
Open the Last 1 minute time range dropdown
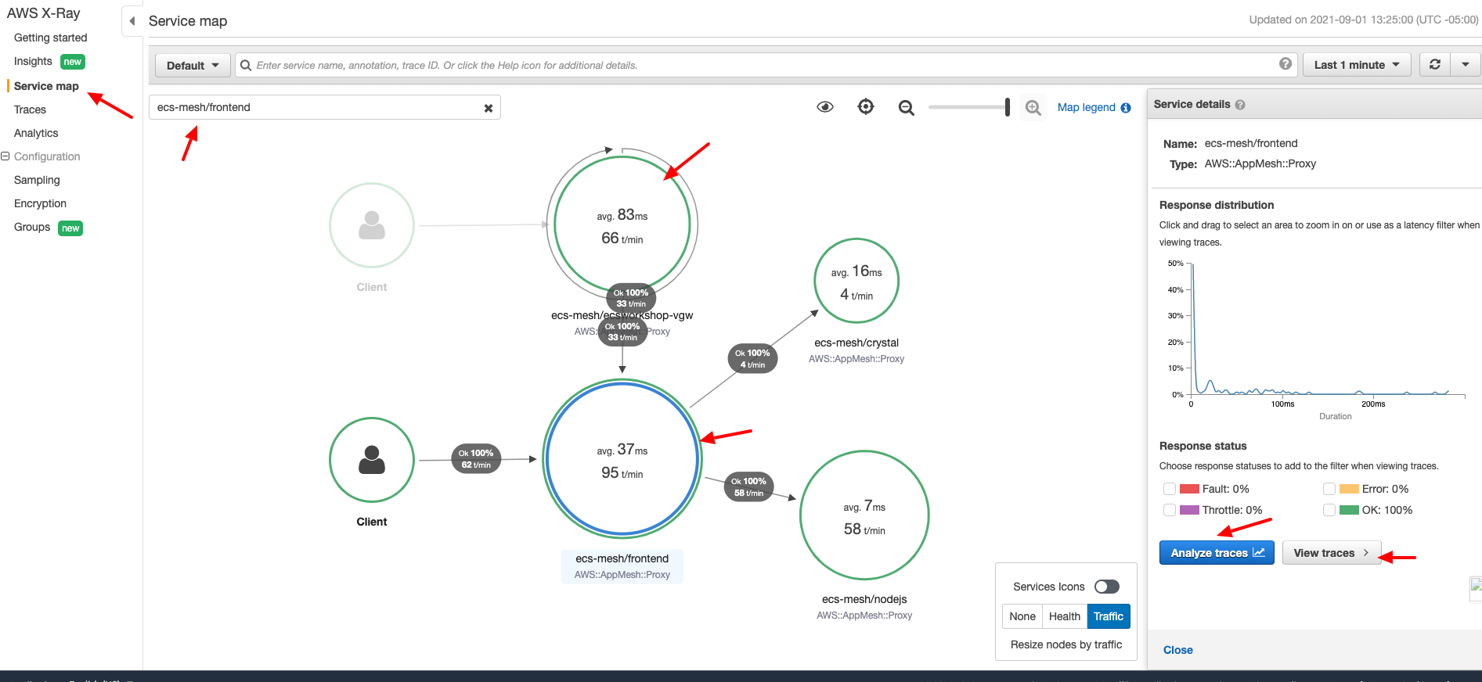(1357, 65)
